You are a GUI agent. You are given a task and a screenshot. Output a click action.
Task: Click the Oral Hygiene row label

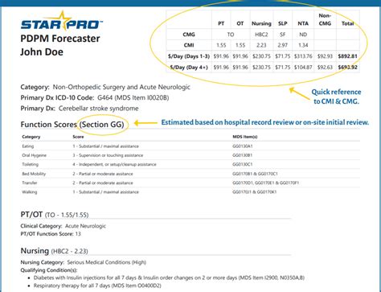tap(35, 155)
